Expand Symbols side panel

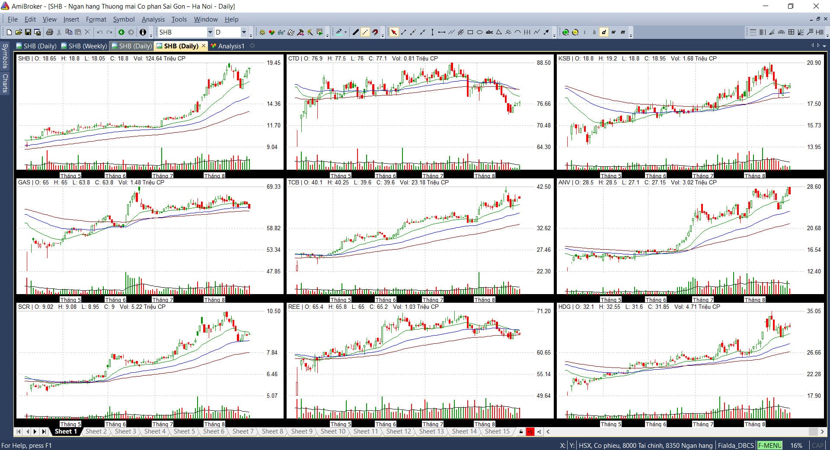pos(5,56)
